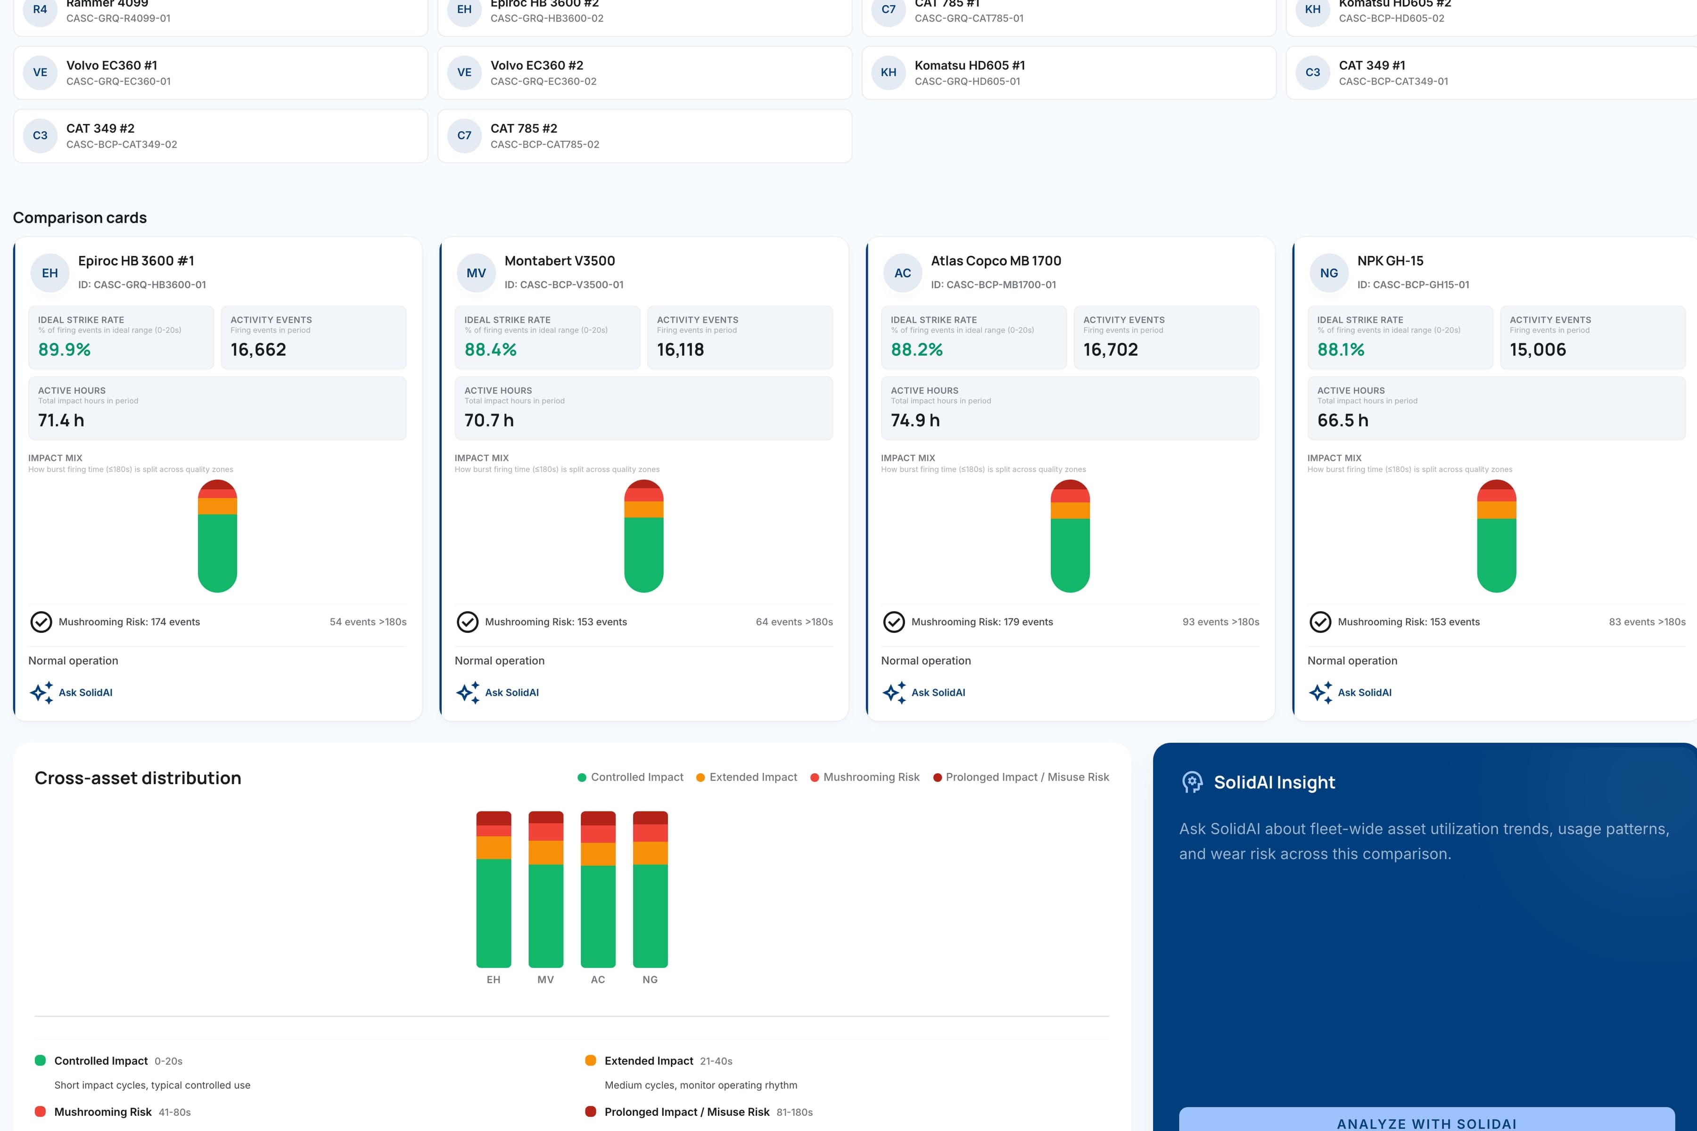Click the 16,662 activity events value

point(258,350)
